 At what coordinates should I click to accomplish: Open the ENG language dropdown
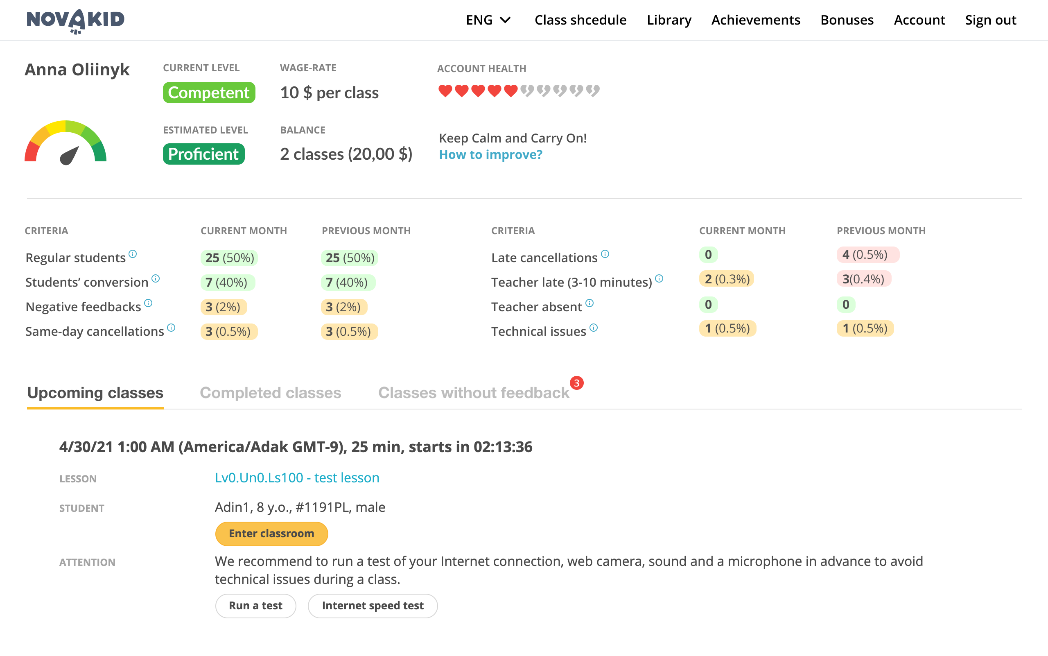click(x=488, y=20)
